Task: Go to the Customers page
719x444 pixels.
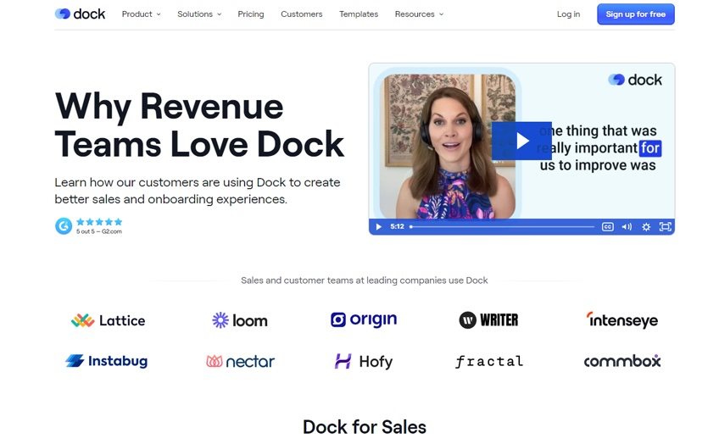Action: pyautogui.click(x=302, y=14)
